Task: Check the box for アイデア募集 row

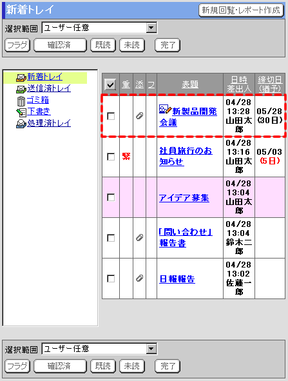Action: click(x=111, y=197)
